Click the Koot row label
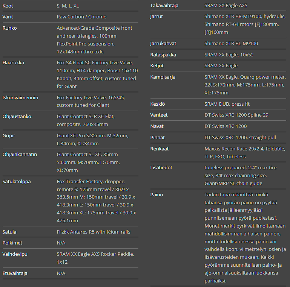Viewport: 290px width, 287px height. [x=8, y=6]
